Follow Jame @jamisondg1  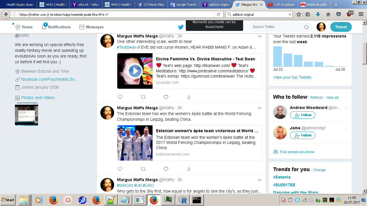(x=302, y=135)
